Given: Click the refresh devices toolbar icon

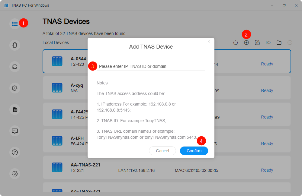Looking at the screenshot, I should tap(235, 43).
